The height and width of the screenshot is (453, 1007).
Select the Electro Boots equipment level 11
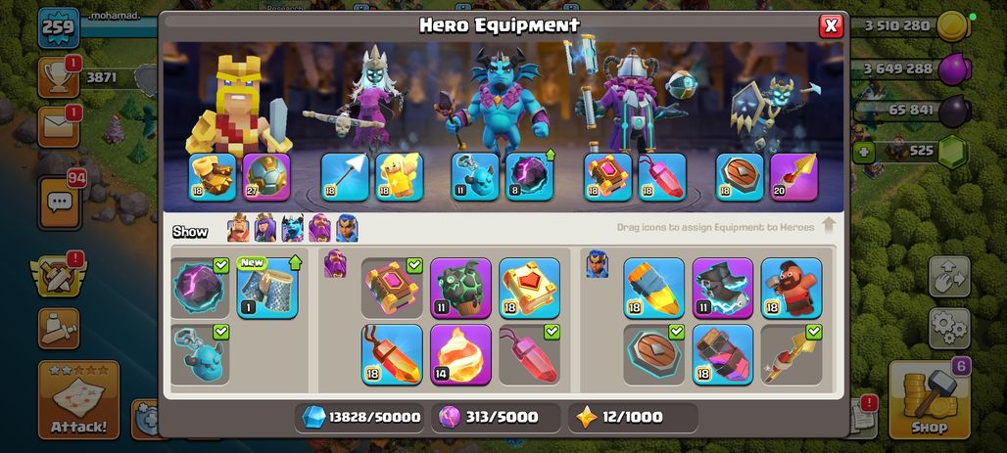723,288
